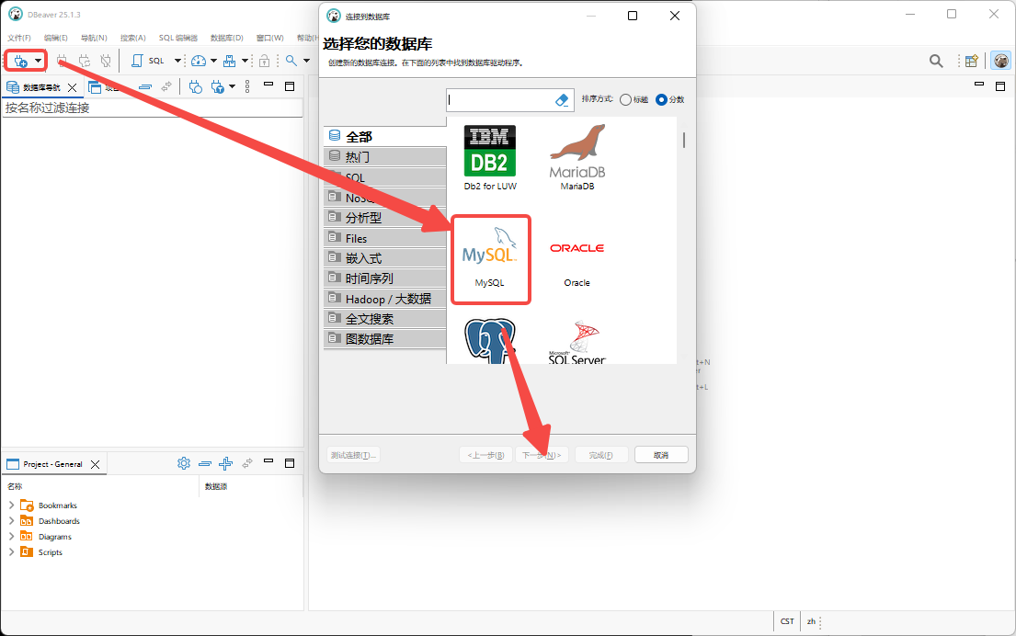Viewport: 1016px width, 636px height.
Task: Open the 搜索(A) menu
Action: [x=132, y=38]
